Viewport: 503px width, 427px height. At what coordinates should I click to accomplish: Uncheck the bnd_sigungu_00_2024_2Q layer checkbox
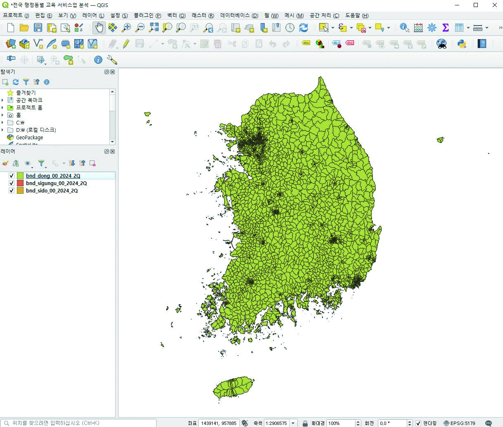coord(12,183)
